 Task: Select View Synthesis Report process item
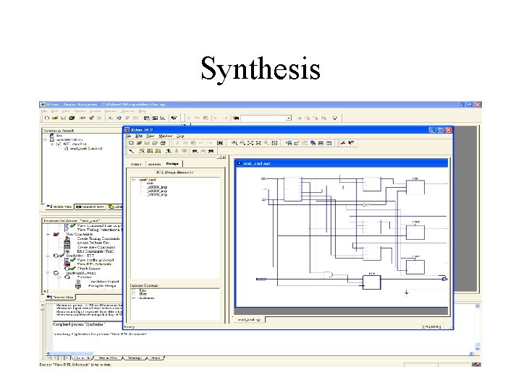coord(96,260)
